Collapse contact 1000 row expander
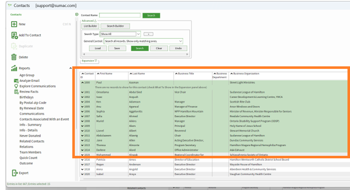Viewport: 350px width, 190px height. tap(82, 83)
